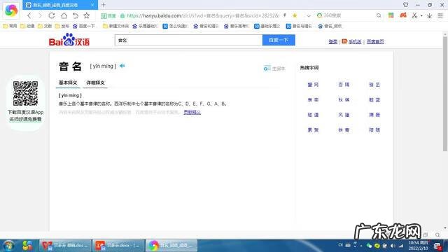Open a new tab with the plus button
The image size is (448, 252).
104,5
